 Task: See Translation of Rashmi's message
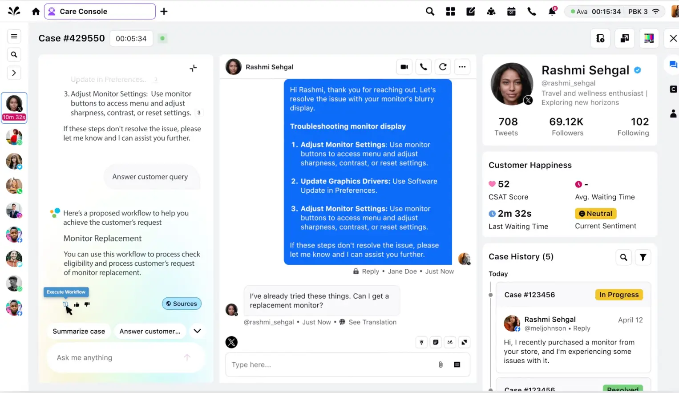pos(372,322)
